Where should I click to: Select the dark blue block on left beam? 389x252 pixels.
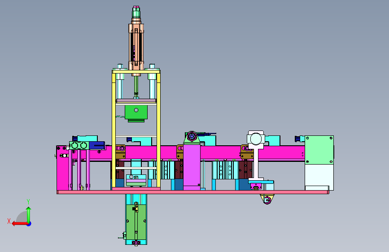(x=97, y=145)
